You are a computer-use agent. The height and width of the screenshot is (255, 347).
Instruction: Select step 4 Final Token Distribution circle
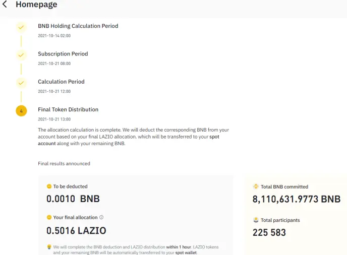click(21, 111)
